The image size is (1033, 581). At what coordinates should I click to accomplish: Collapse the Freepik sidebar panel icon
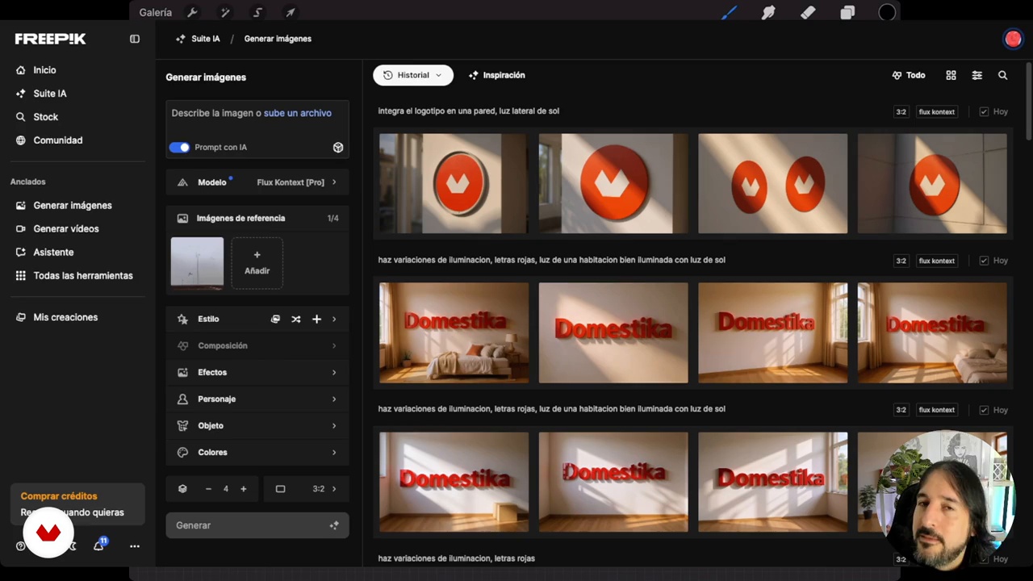pos(135,39)
